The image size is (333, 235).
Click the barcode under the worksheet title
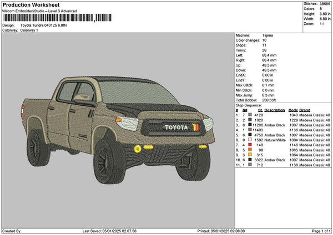(x=58, y=18)
